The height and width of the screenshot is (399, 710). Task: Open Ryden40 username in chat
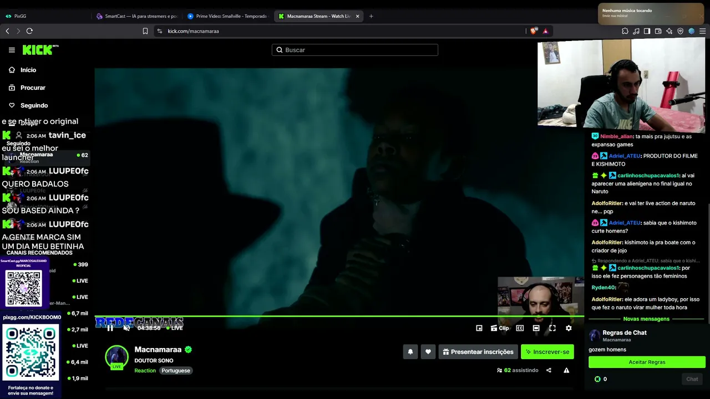(603, 288)
